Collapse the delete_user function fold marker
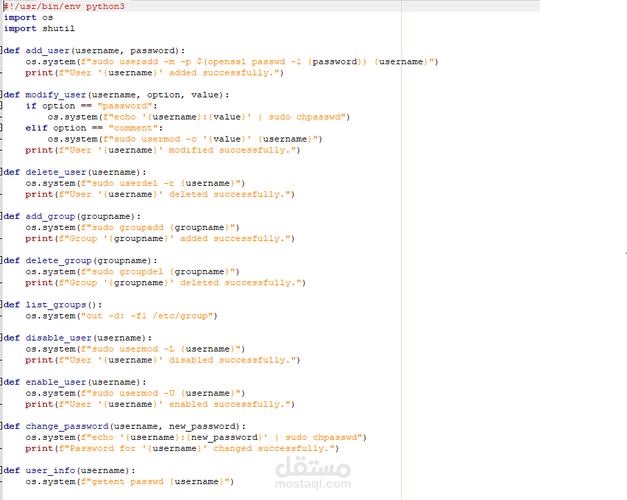Screen dimensions: 627x500 pyautogui.click(x=1, y=172)
